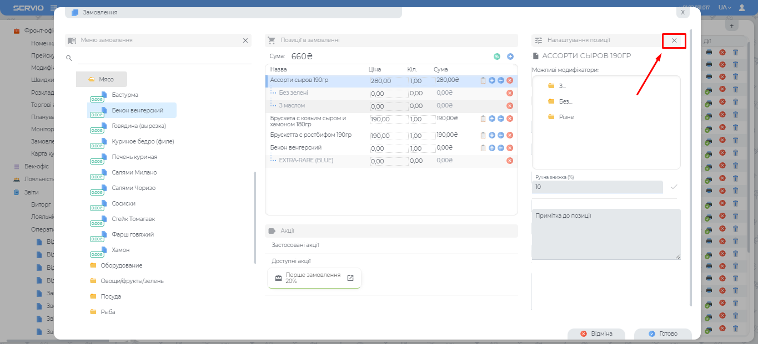This screenshot has height=344, width=758.
Task: Open clipboard note icon for Брускета с козьим сыром
Action: (x=483, y=119)
